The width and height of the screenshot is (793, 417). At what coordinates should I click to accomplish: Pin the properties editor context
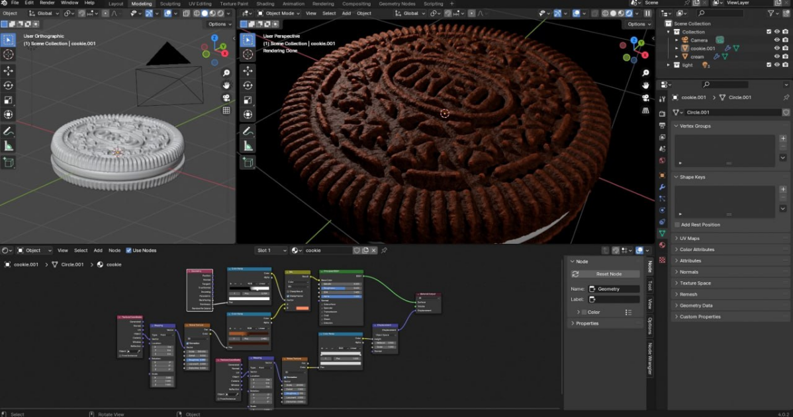pos(786,97)
